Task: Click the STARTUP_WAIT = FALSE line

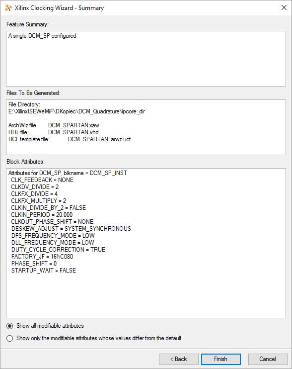Action: [x=44, y=271]
